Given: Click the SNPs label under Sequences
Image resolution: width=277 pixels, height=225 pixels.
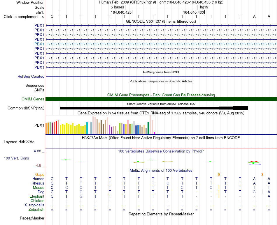Looking at the screenshot, I should click(x=39, y=90).
